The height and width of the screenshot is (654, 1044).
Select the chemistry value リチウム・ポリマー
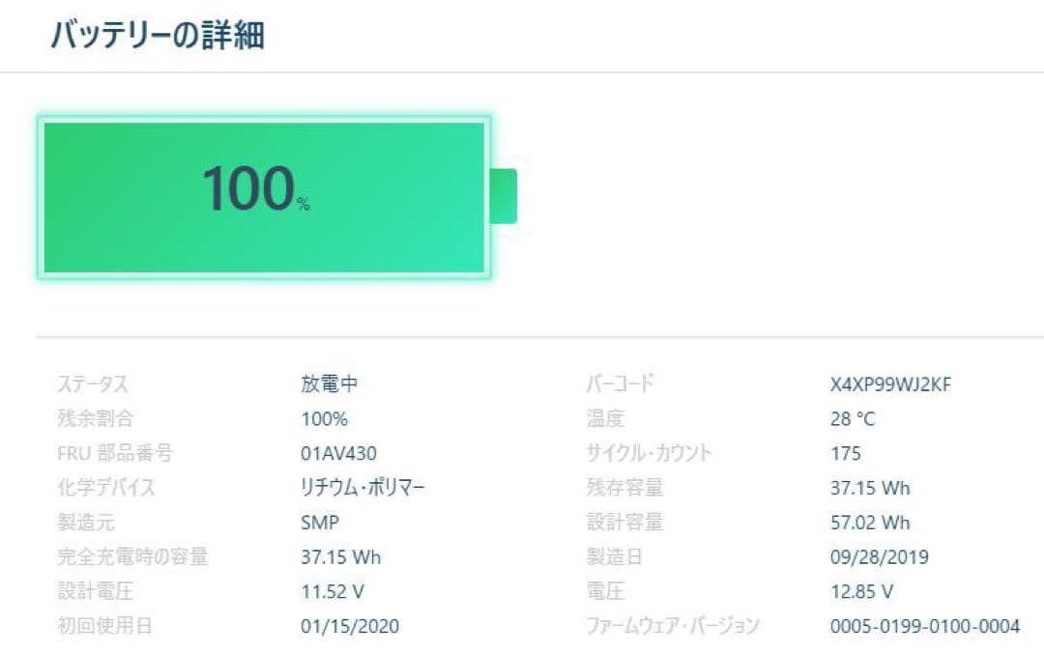(x=362, y=488)
